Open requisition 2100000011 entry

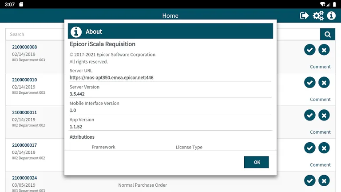point(24,112)
